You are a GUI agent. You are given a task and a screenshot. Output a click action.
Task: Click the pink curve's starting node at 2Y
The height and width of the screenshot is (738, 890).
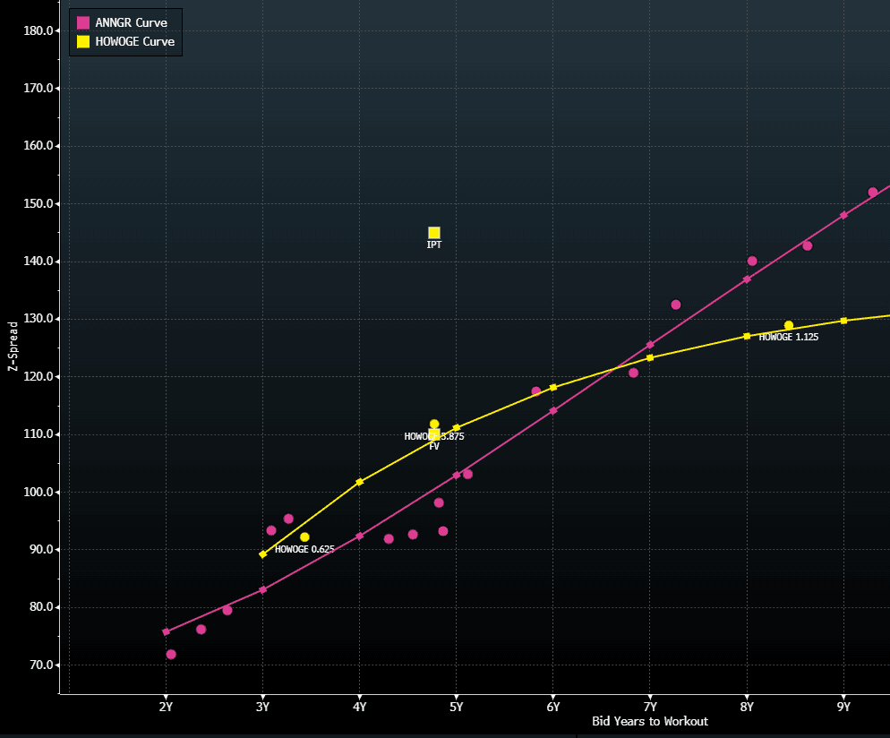coord(166,632)
